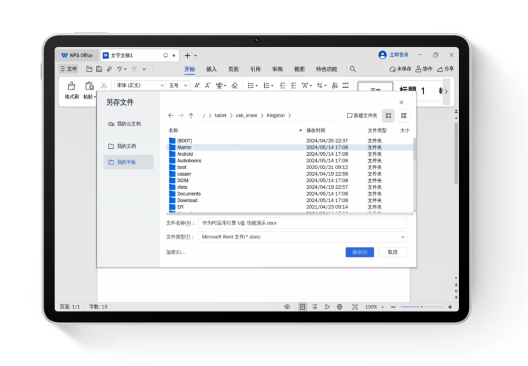The width and height of the screenshot is (528, 366).
Task: Switch to list view in save dialog
Action: point(388,116)
